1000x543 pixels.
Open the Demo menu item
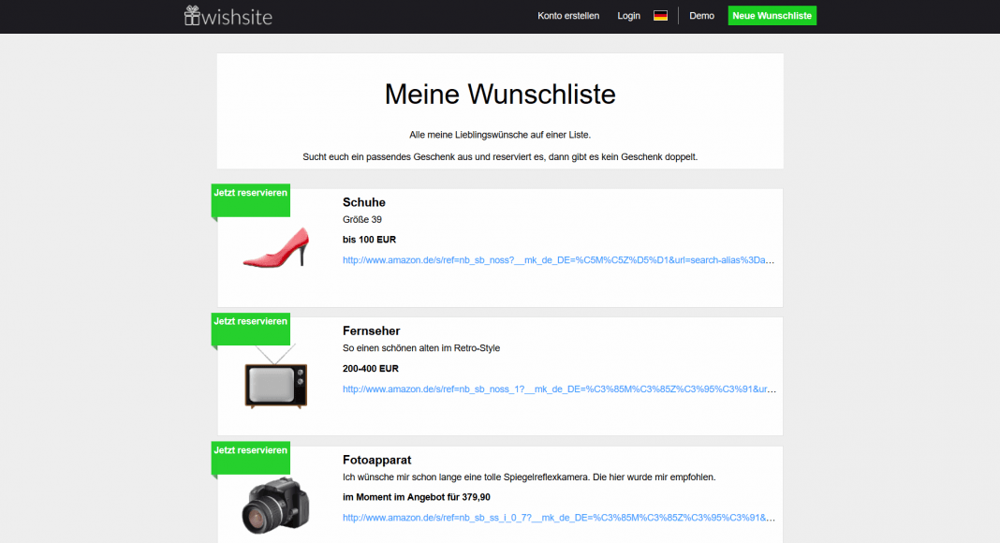[x=701, y=16]
